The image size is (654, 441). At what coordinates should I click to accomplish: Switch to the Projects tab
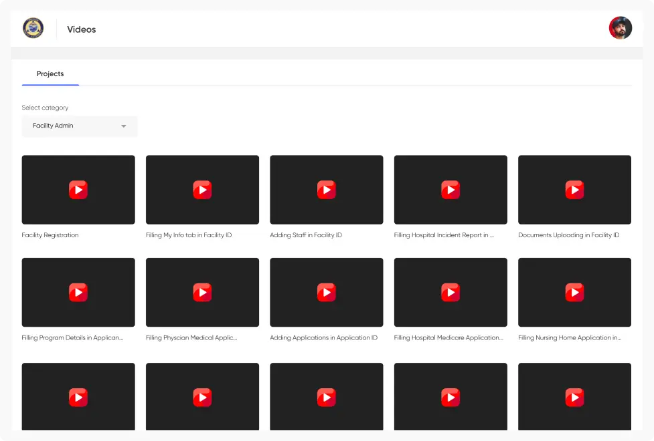pyautogui.click(x=50, y=73)
